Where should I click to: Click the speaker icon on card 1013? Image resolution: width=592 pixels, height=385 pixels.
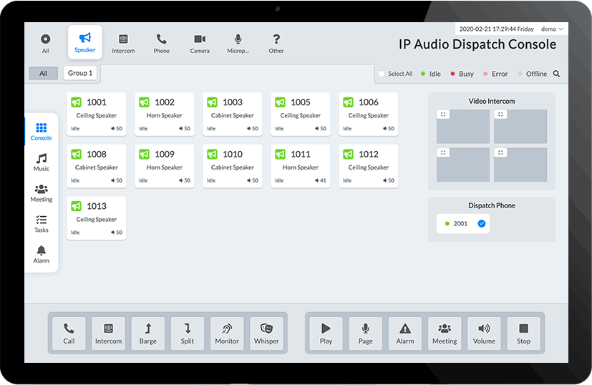[x=77, y=206]
